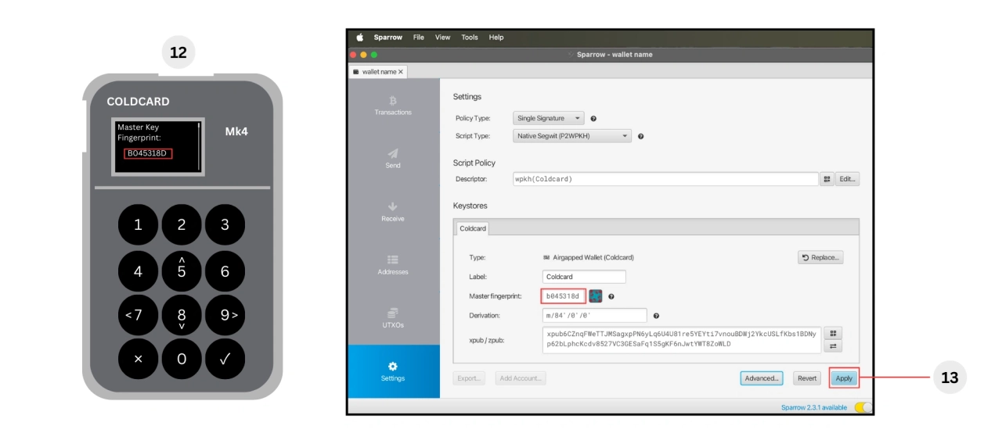Tap the 0 key on Coldcard
Screen dimensions: 1002x444
[x=182, y=359]
